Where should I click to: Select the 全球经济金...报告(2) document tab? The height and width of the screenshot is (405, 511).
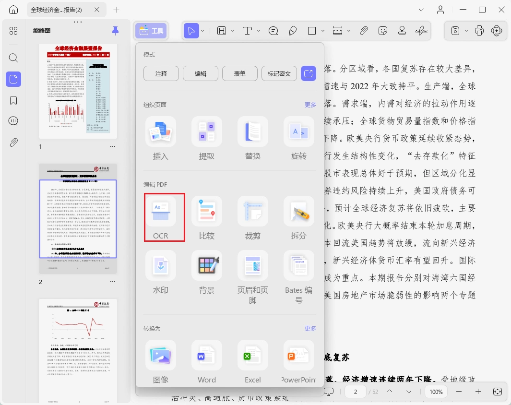point(57,10)
